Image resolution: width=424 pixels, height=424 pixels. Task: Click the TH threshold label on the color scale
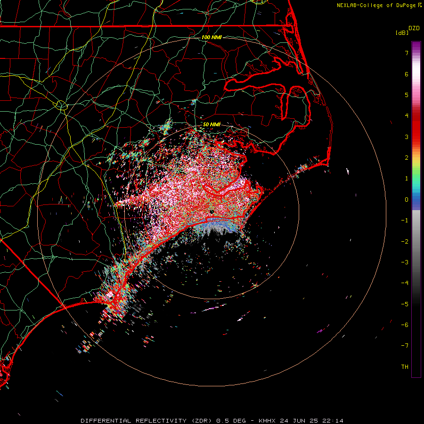pyautogui.click(x=405, y=367)
